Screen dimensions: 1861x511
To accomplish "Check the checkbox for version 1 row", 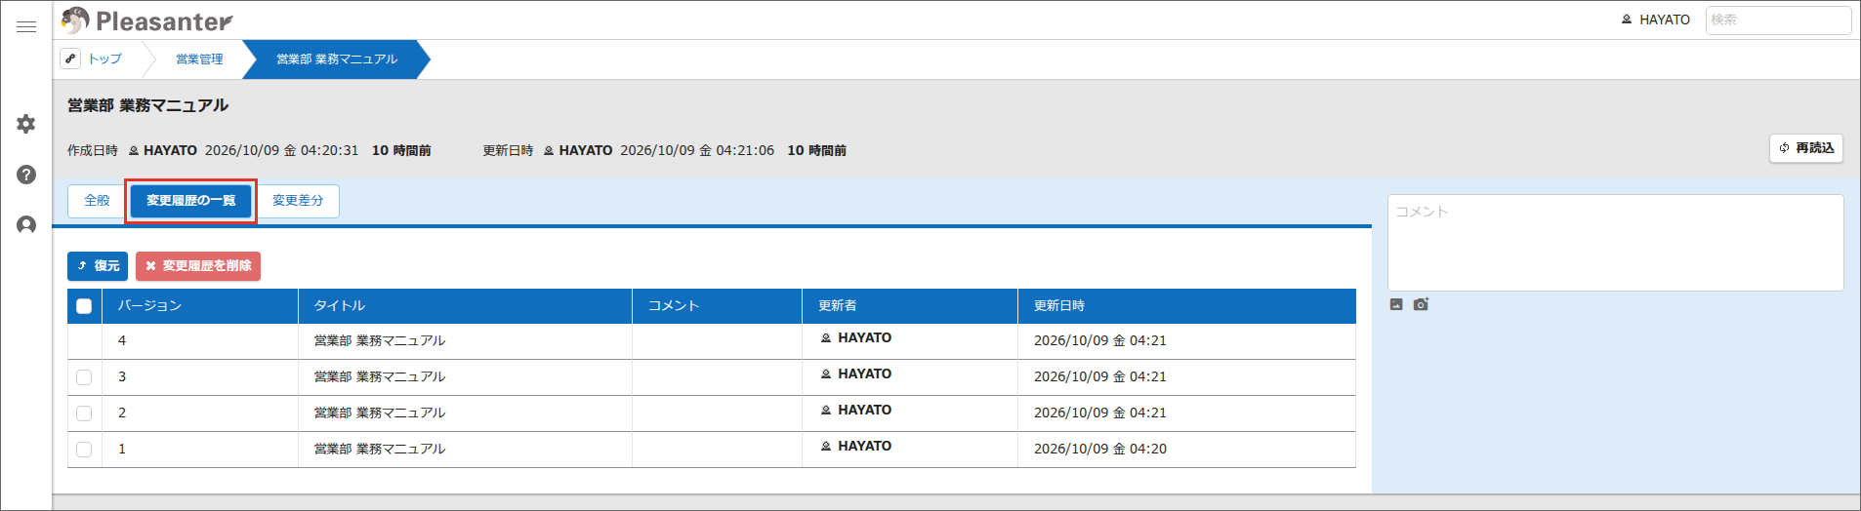I will pos(84,450).
